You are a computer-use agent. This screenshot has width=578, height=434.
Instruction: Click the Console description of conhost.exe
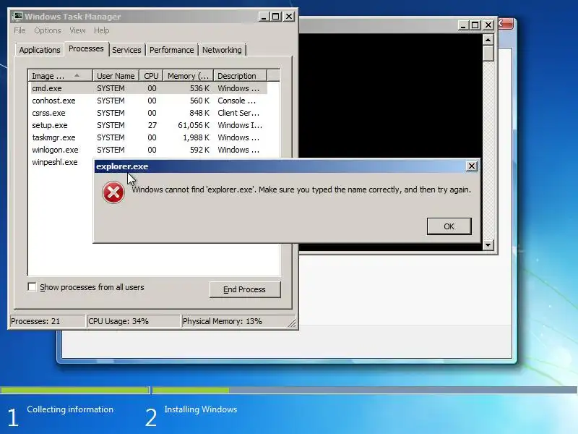click(237, 101)
